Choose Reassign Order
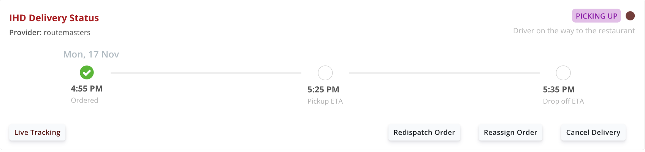This screenshot has height=152, width=645. (x=510, y=132)
